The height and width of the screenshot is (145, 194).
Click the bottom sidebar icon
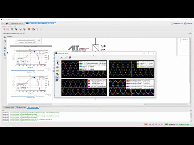click(x=5, y=58)
